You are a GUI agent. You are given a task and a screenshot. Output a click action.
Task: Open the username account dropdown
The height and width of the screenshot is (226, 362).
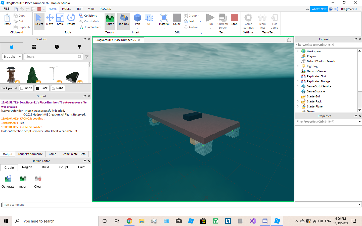[360, 9]
